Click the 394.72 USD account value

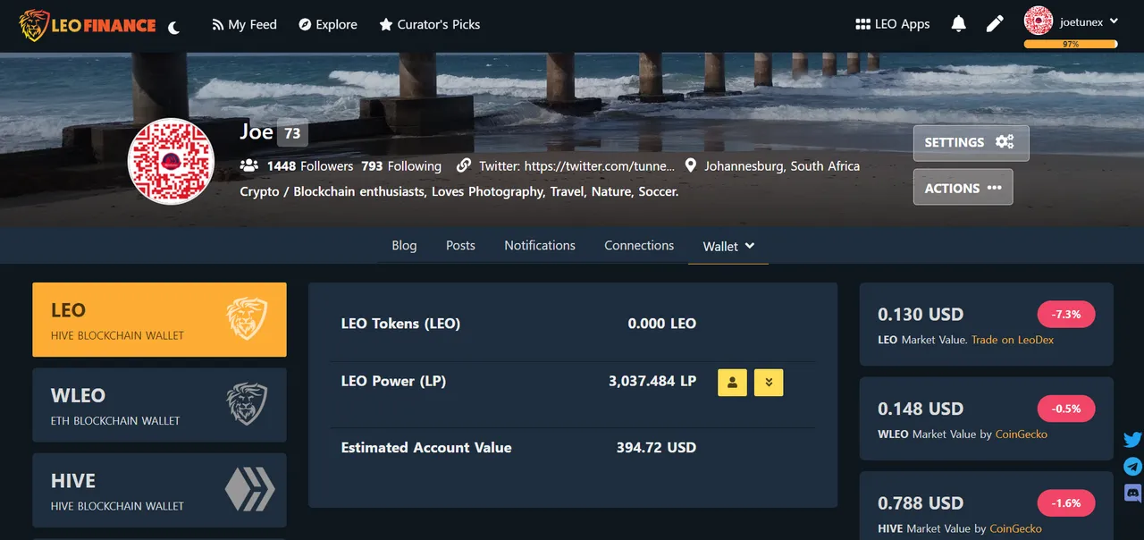click(x=656, y=447)
